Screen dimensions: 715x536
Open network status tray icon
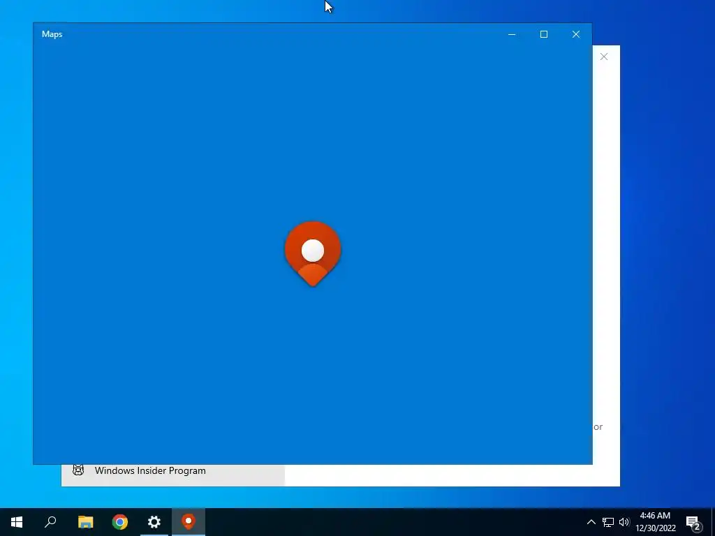608,522
